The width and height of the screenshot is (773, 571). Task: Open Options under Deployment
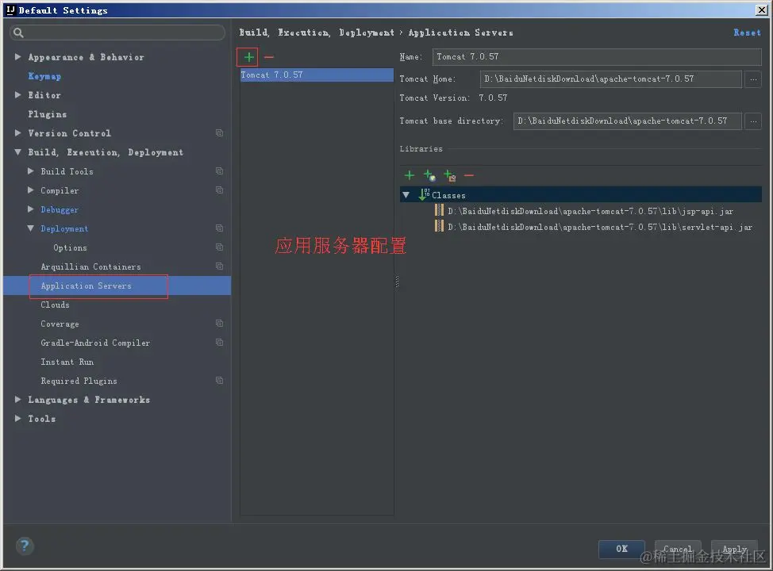[x=70, y=247]
